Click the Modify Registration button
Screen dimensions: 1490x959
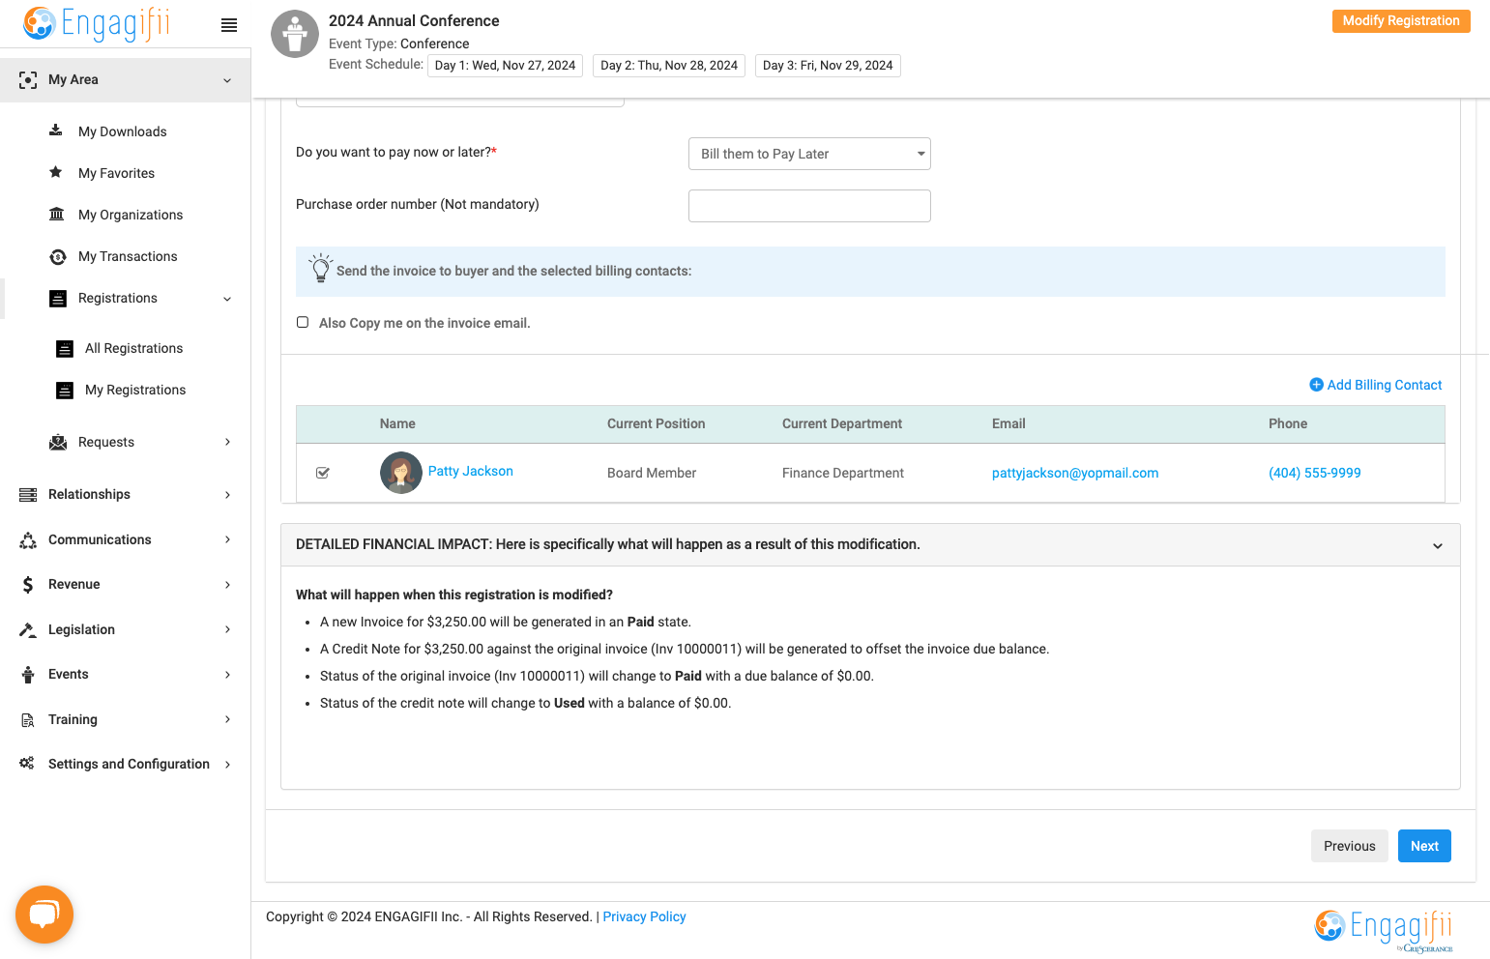click(x=1401, y=21)
